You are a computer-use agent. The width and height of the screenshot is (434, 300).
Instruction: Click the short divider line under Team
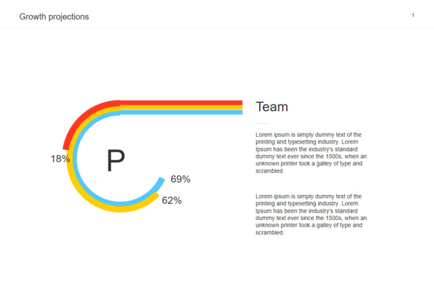[x=262, y=124]
